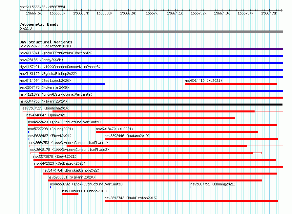Click the chr6:15666438..15667554 region label

click(42, 7)
